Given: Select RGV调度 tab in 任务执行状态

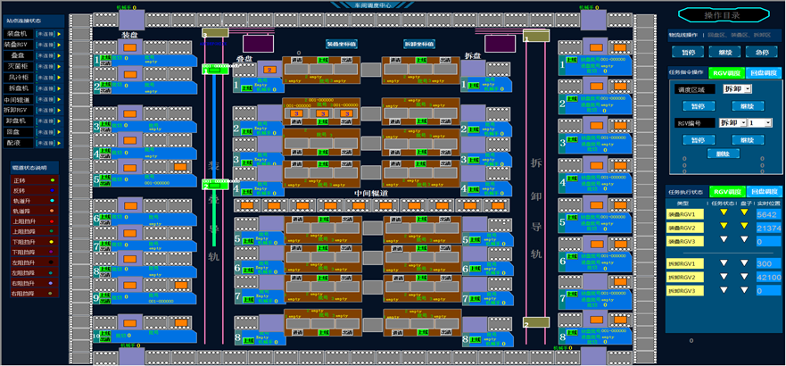Looking at the screenshot, I should [726, 192].
